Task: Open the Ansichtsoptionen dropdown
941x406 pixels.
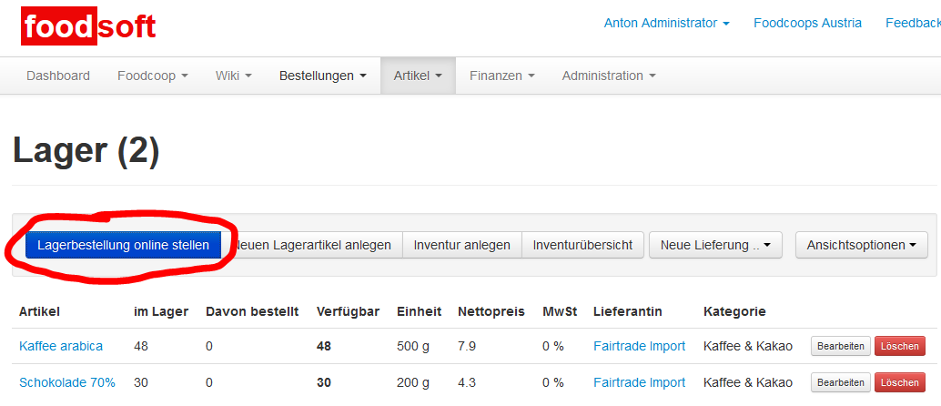Action: click(x=861, y=245)
